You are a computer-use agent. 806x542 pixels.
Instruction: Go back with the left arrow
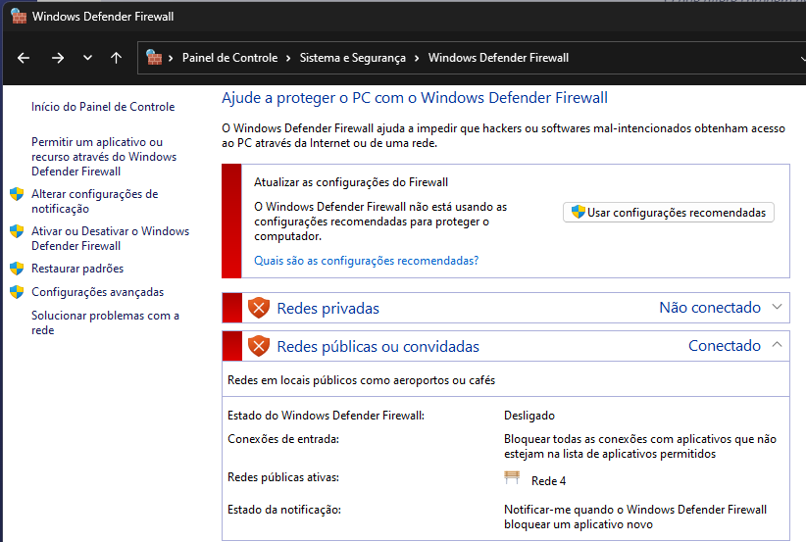(x=24, y=58)
